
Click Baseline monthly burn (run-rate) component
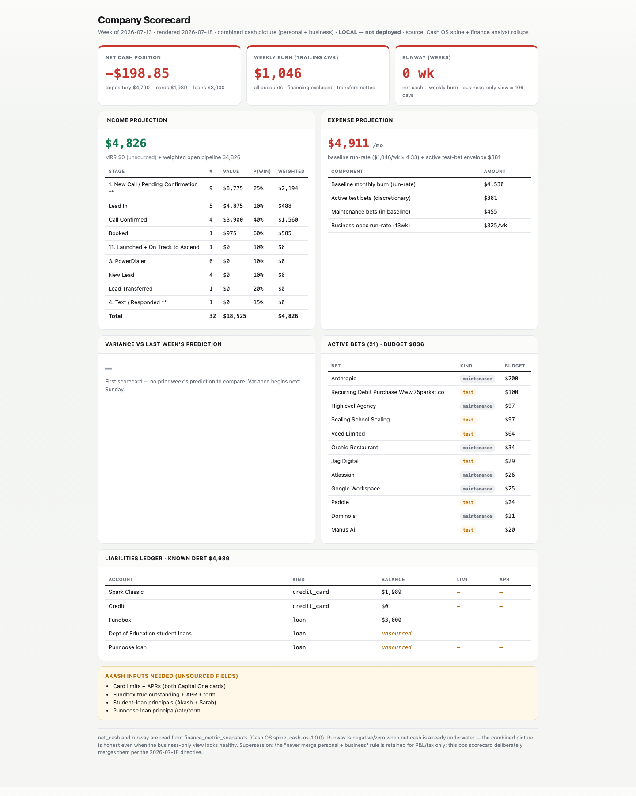coord(373,184)
